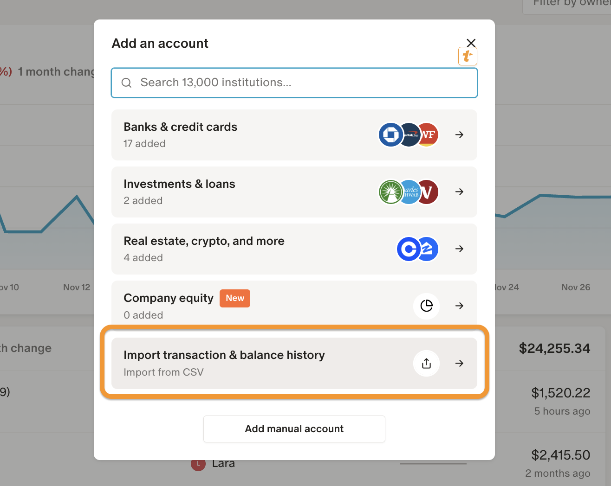Viewport: 611px width, 486px height.
Task: Click the Zillow logo icon
Action: tap(428, 249)
